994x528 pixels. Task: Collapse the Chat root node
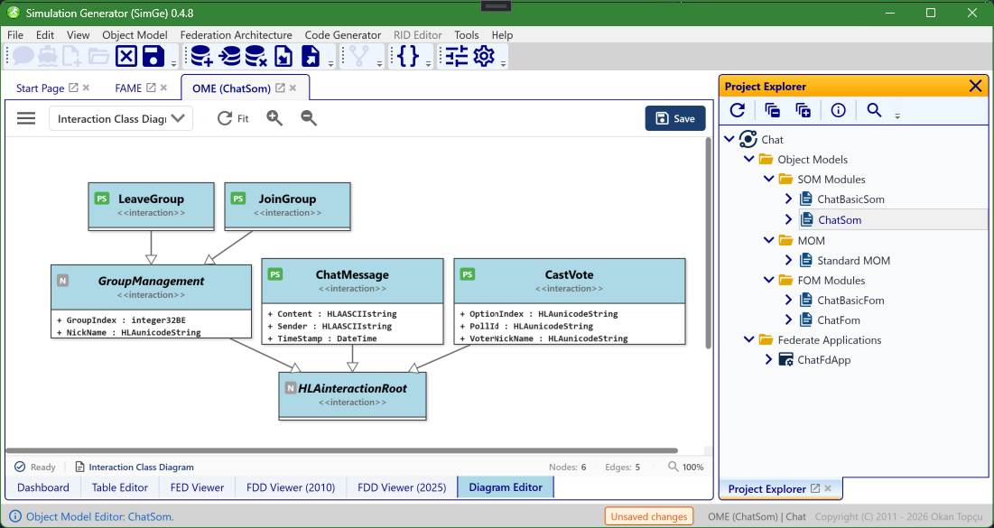pyautogui.click(x=729, y=140)
